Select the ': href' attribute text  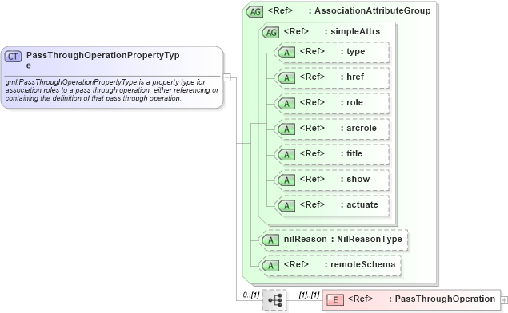point(352,77)
